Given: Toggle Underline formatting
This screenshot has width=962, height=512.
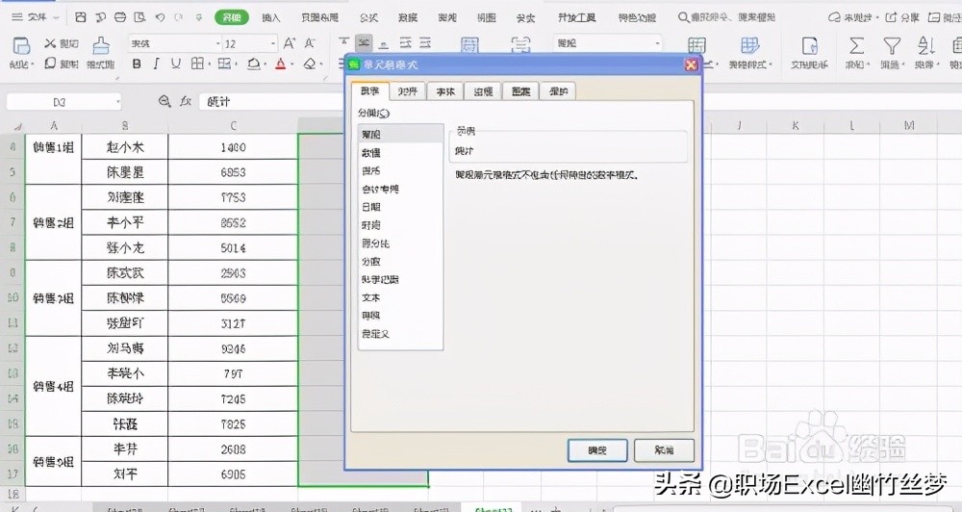Looking at the screenshot, I should [175, 64].
